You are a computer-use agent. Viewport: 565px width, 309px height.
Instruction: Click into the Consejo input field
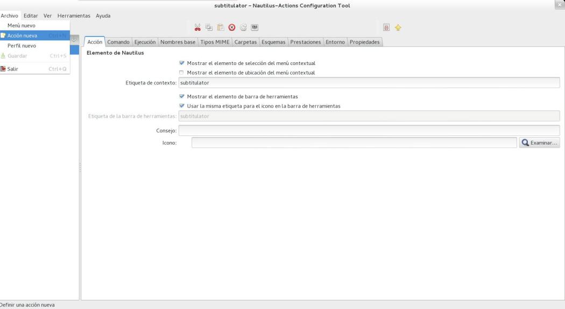point(369,131)
